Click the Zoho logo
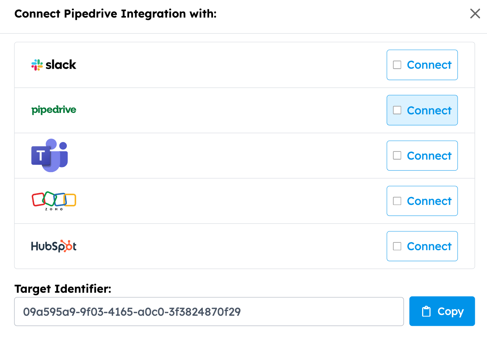 [x=54, y=201]
